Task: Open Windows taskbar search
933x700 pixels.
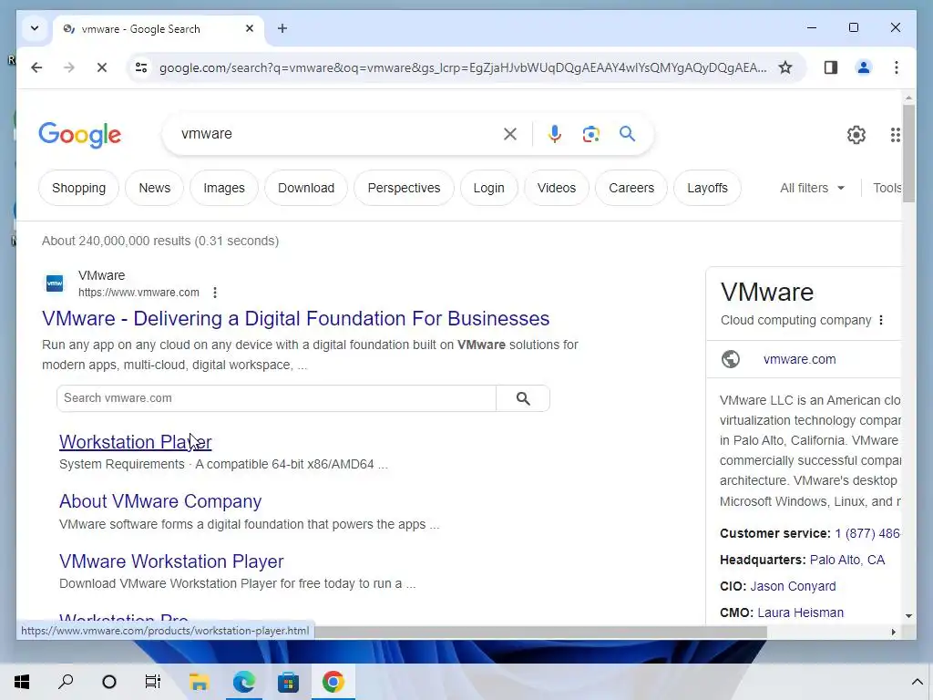Action: (66, 682)
